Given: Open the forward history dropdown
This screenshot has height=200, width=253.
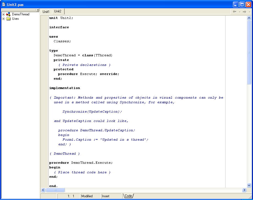Looking at the screenshot, I should point(249,12).
